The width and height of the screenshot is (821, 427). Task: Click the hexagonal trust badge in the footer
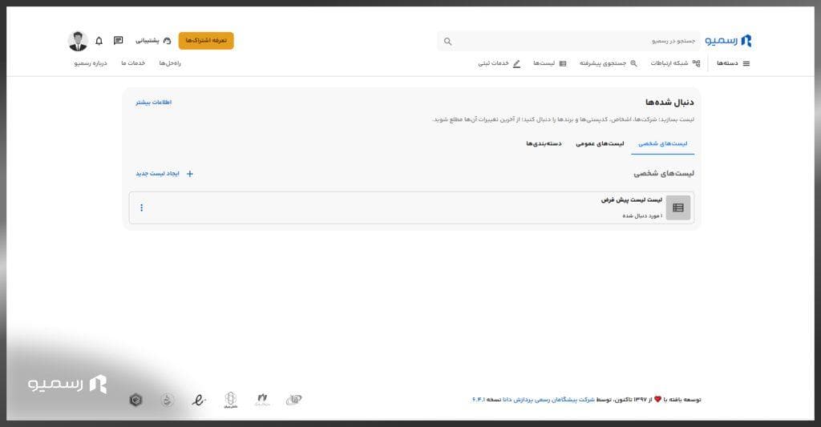(x=136, y=401)
